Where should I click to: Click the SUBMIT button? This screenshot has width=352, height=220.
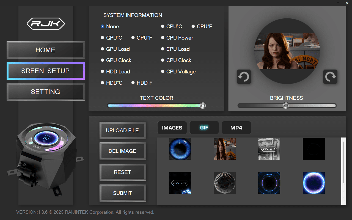(123, 193)
